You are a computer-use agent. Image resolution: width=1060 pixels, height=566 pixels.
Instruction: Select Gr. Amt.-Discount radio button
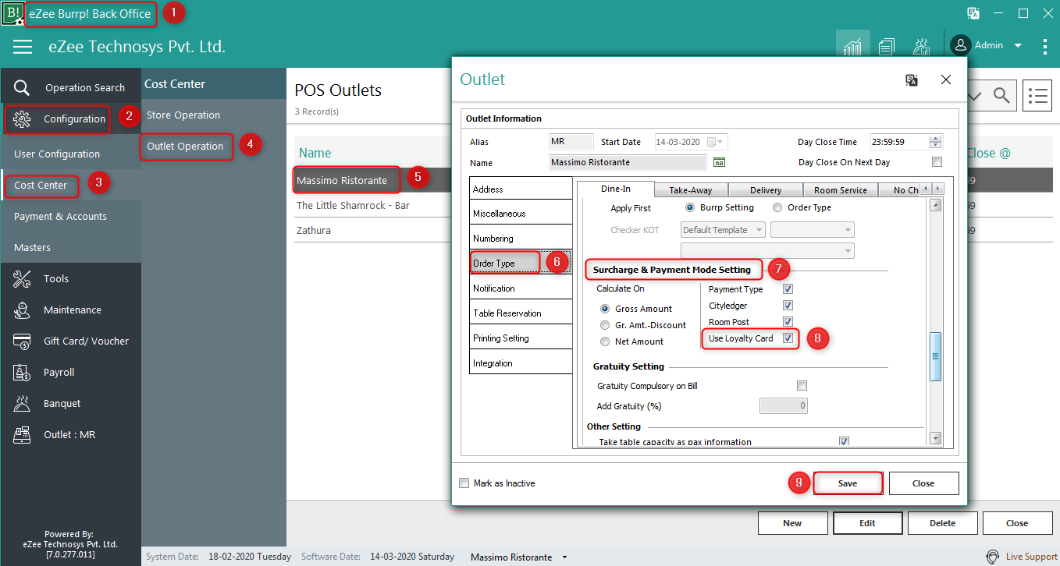[604, 325]
